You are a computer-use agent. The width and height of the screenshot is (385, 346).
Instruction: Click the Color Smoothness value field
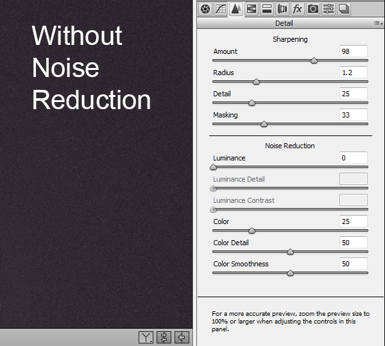point(354,263)
